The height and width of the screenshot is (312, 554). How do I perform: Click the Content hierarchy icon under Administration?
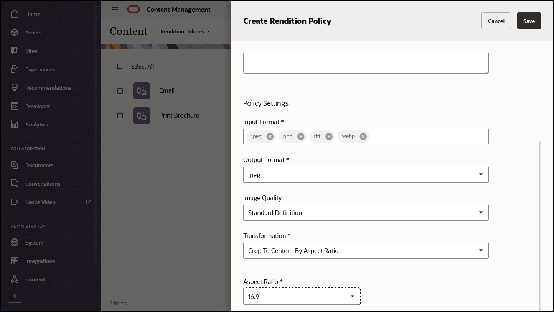[x=15, y=279]
